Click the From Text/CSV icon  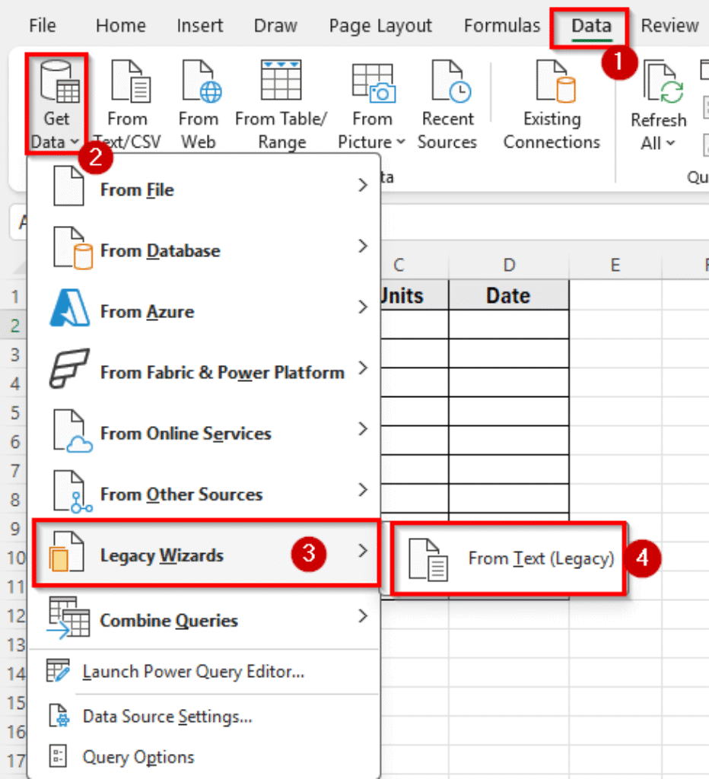click(131, 81)
